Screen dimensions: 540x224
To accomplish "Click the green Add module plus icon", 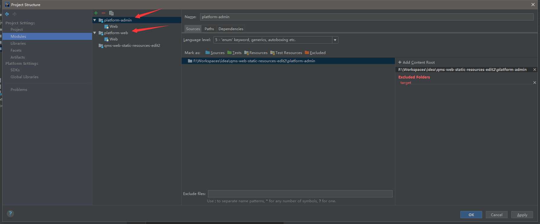I will click(x=96, y=13).
